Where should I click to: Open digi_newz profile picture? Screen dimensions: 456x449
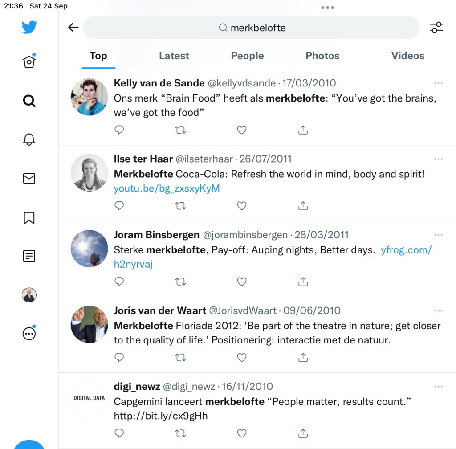click(x=89, y=400)
